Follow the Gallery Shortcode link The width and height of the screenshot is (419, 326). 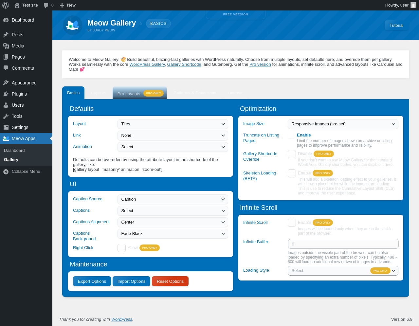pyautogui.click(x=184, y=64)
